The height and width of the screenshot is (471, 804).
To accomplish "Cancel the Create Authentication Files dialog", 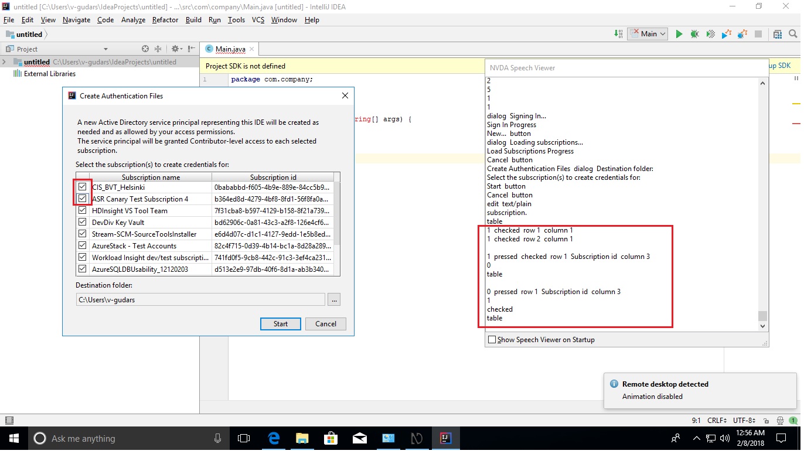I will click(325, 323).
